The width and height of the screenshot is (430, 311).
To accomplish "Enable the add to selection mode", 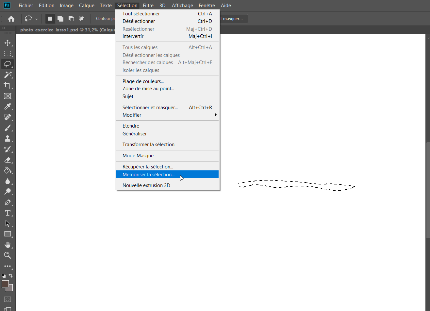I will click(x=60, y=19).
